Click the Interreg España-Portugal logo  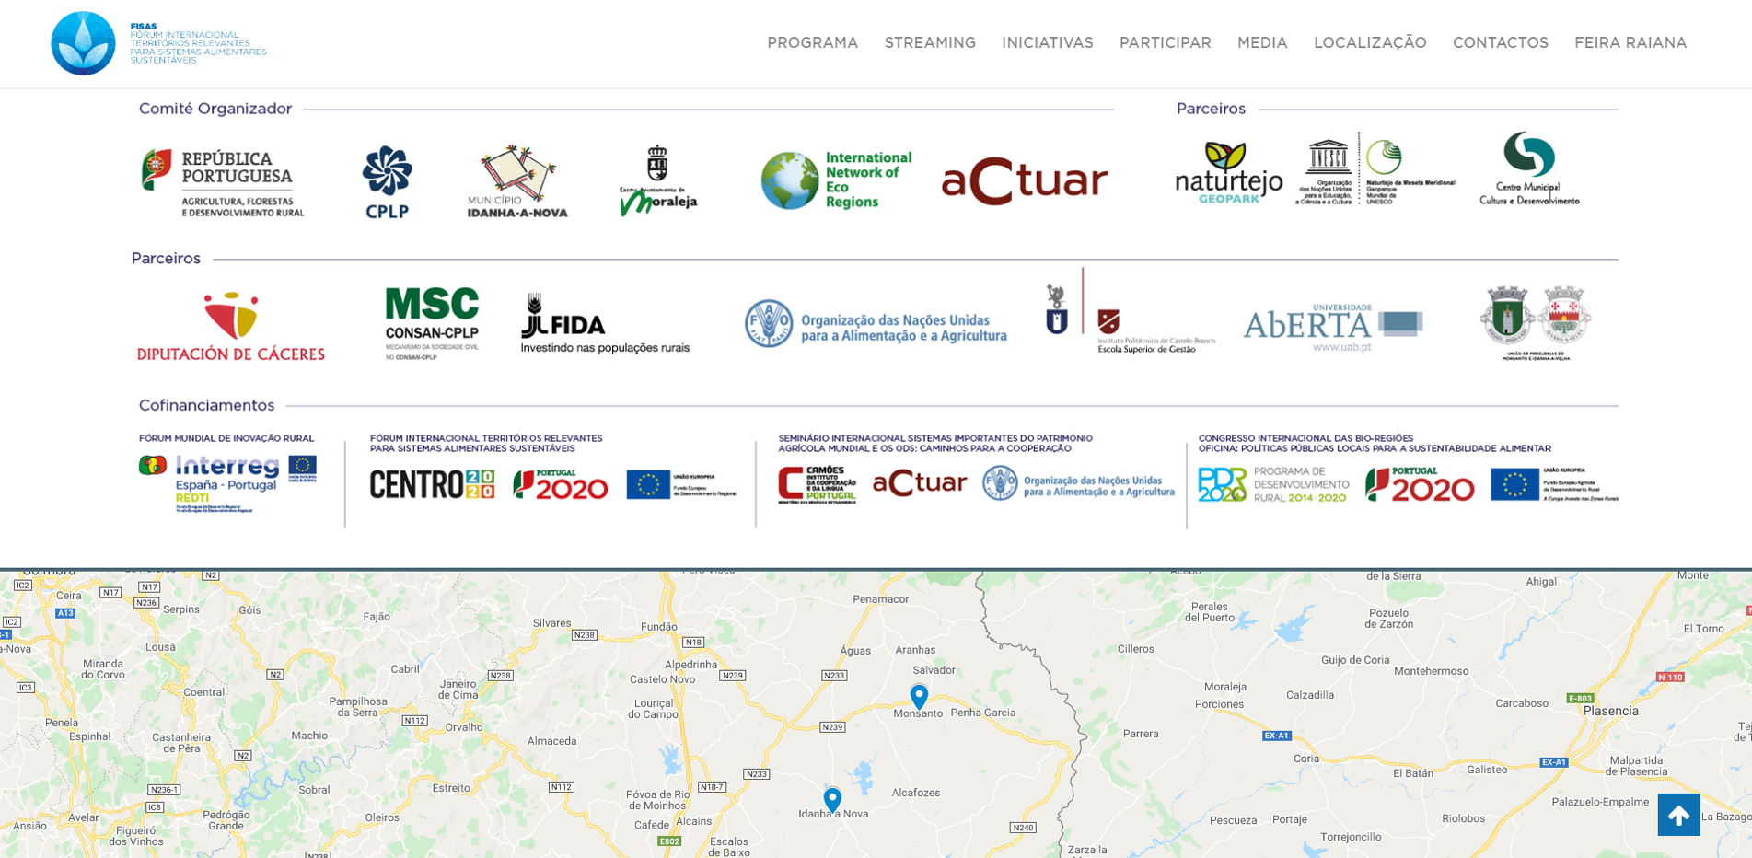[228, 482]
